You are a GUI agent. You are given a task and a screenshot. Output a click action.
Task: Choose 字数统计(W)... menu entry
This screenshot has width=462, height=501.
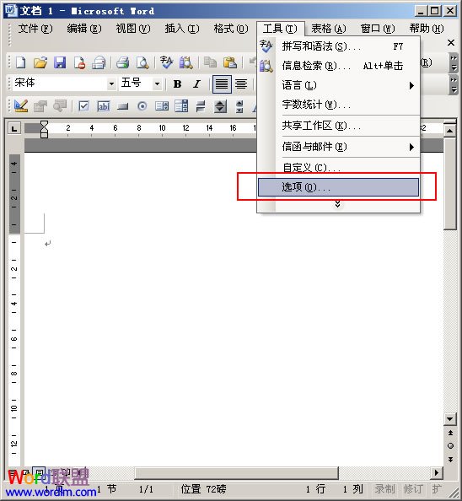tap(338, 105)
